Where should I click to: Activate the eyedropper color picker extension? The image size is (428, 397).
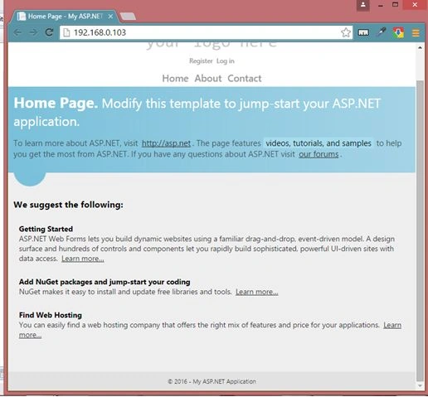coord(382,32)
